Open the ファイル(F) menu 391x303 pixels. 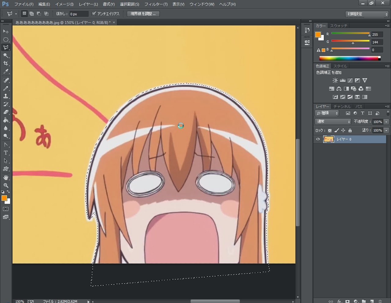pyautogui.click(x=24, y=4)
